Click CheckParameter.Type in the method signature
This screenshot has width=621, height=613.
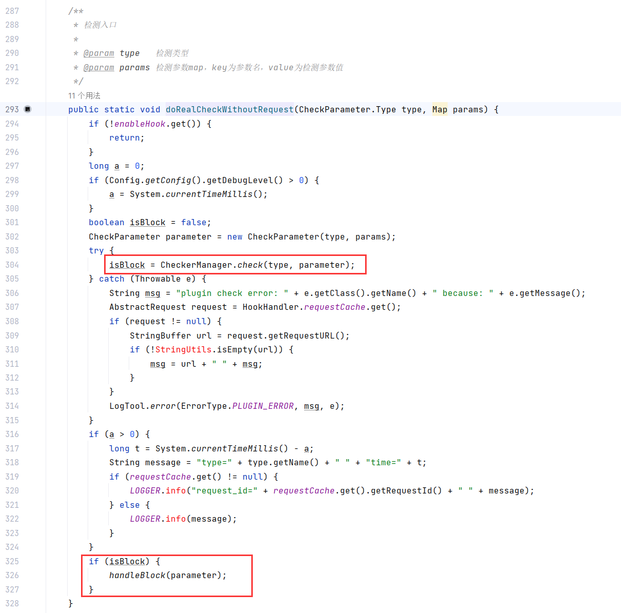tap(348, 109)
